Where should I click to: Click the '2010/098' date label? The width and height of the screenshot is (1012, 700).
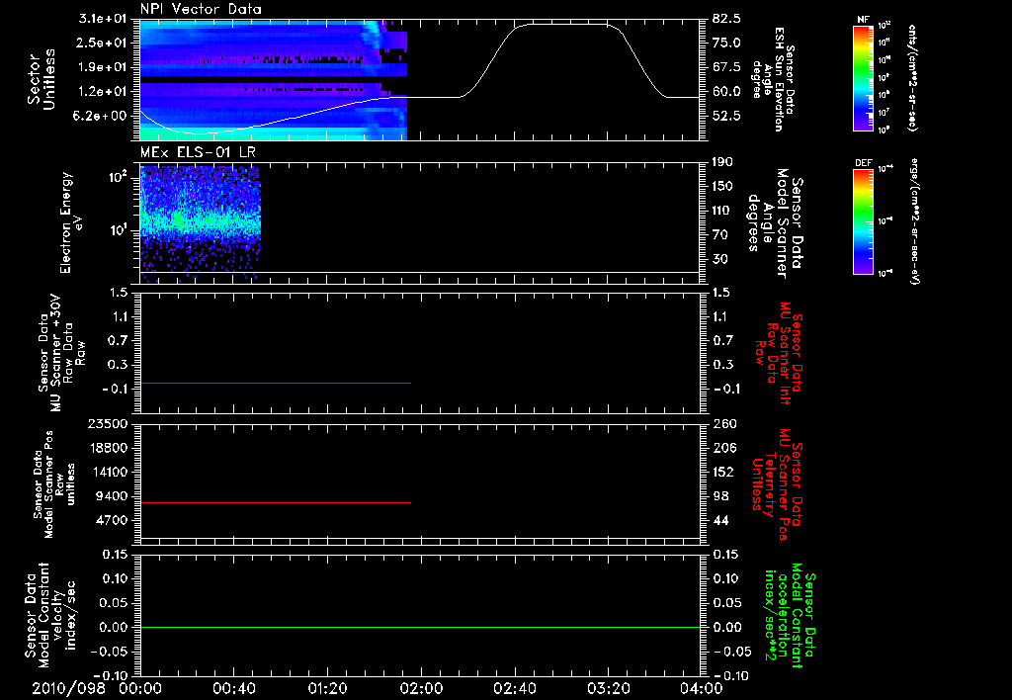pyautogui.click(x=68, y=688)
